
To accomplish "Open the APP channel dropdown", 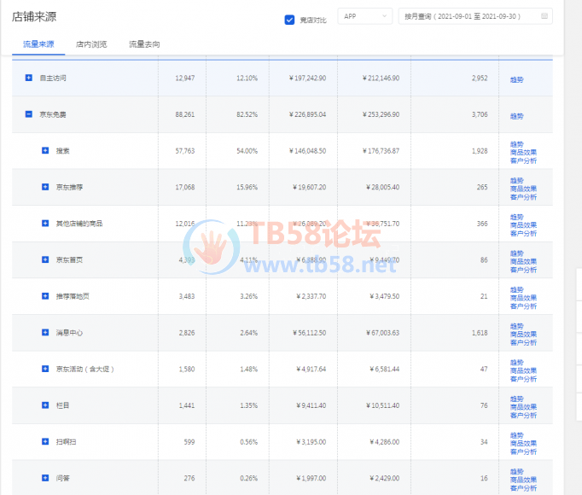I will pyautogui.click(x=365, y=16).
